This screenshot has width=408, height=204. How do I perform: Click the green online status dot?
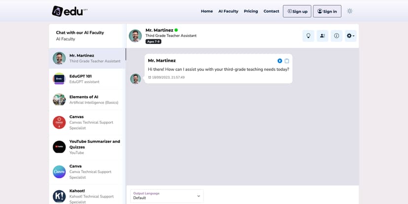point(176,30)
